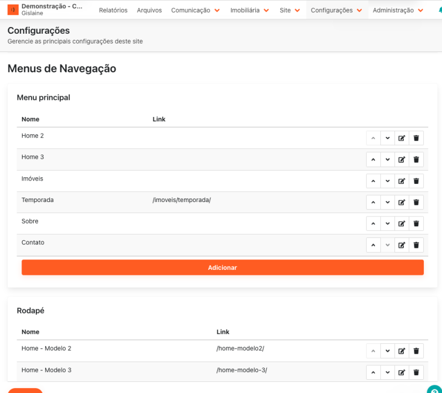
Task: Move Home 3 menu item up
Action: point(373,160)
